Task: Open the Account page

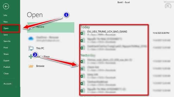Action: tap(7, 84)
